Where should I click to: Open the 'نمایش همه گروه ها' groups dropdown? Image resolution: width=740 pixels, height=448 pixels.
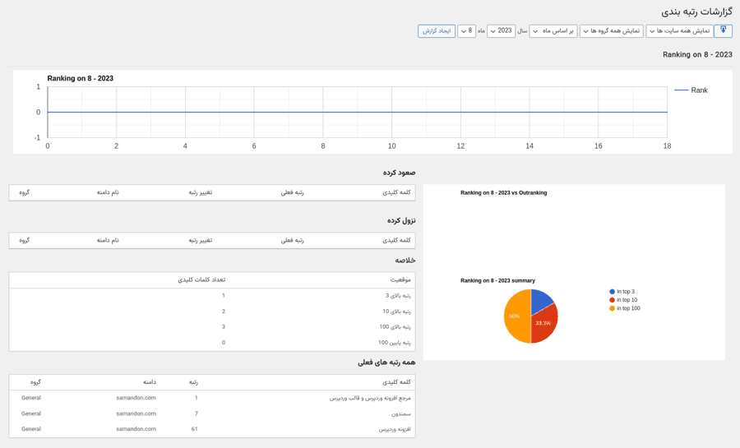[x=612, y=31]
